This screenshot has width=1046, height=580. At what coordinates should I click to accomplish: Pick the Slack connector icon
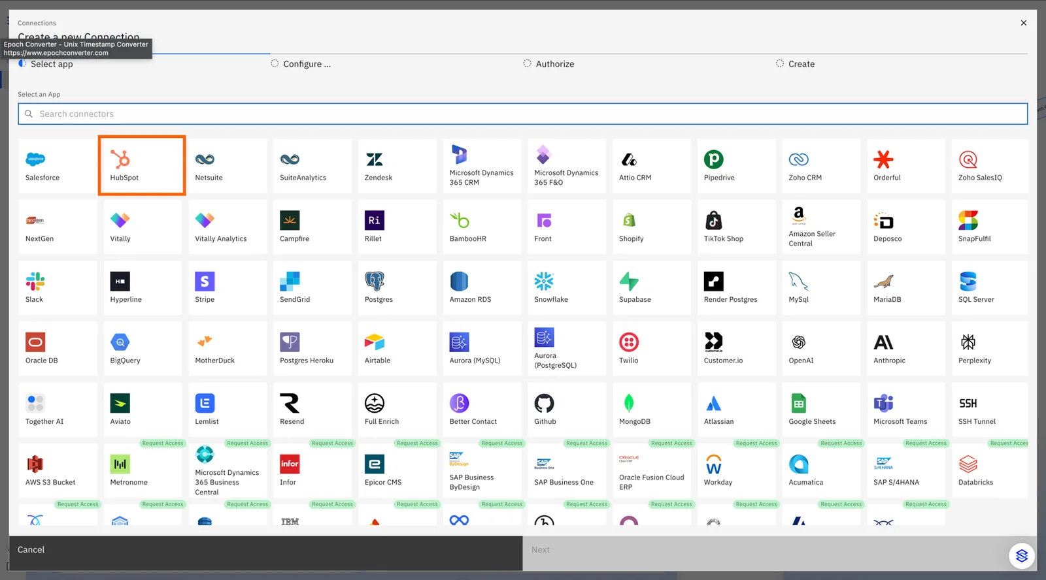pyautogui.click(x=35, y=282)
